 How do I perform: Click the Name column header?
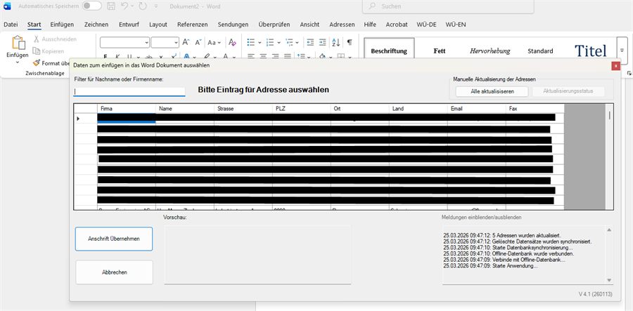point(185,109)
